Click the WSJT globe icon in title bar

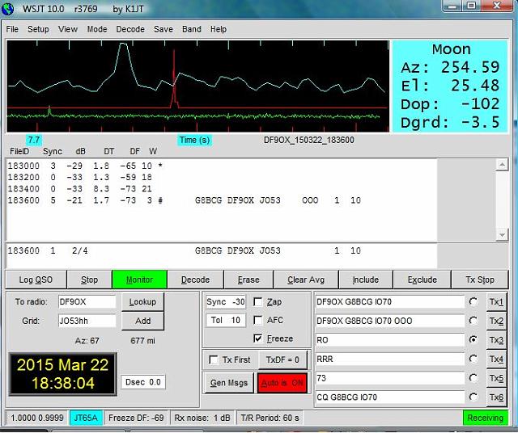(7, 8)
